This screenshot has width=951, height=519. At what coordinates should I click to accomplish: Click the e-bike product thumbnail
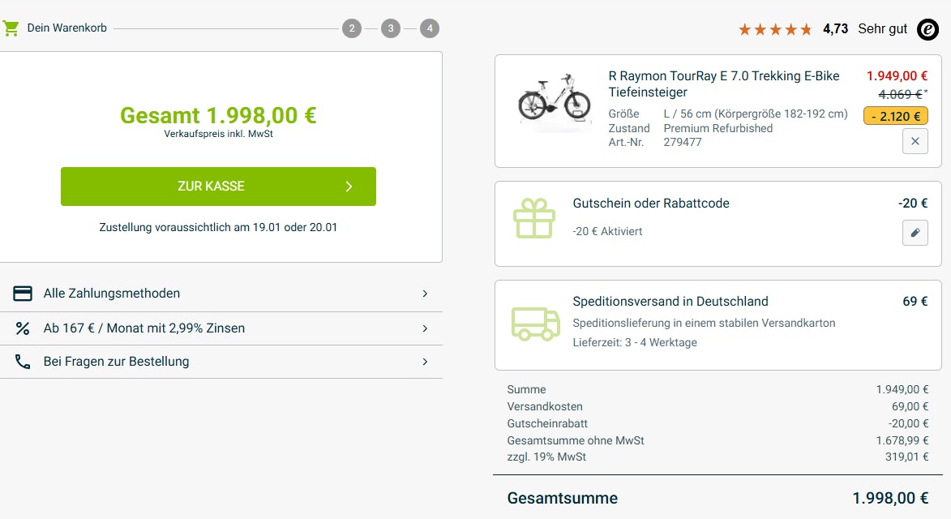(x=555, y=101)
